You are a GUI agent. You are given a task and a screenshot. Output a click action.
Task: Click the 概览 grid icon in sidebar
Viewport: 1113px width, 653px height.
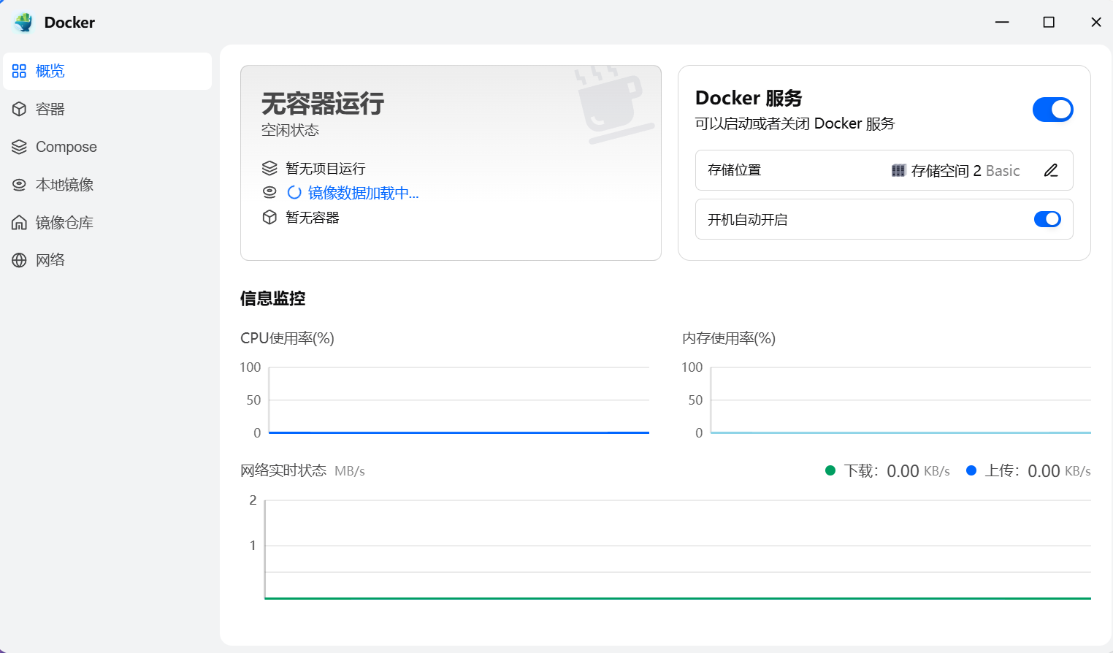(x=19, y=71)
